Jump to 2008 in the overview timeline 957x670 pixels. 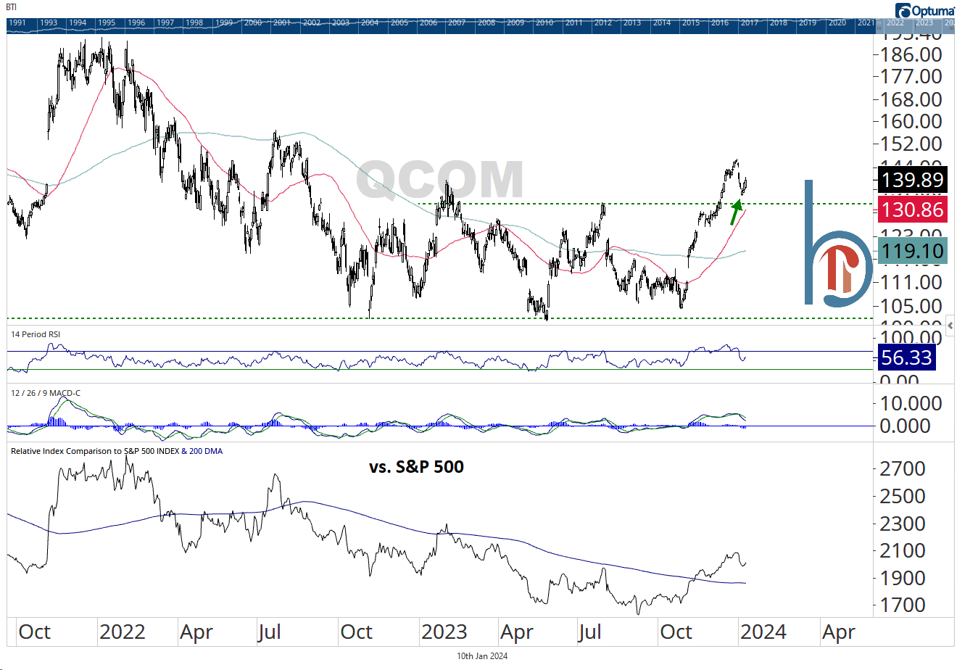click(486, 23)
